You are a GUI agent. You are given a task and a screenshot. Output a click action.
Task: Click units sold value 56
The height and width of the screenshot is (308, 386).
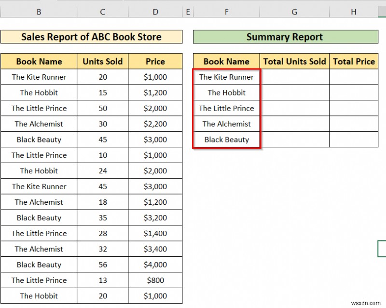[102, 265]
